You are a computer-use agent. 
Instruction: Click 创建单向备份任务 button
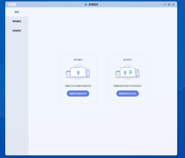click(78, 93)
